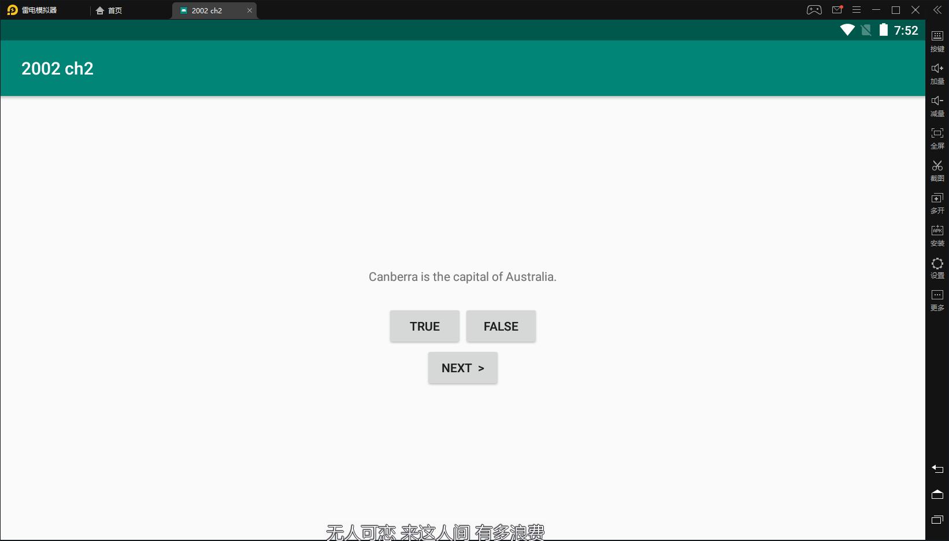Open the hamburger menu in title bar
Viewport: 949px width, 541px height.
(x=857, y=10)
